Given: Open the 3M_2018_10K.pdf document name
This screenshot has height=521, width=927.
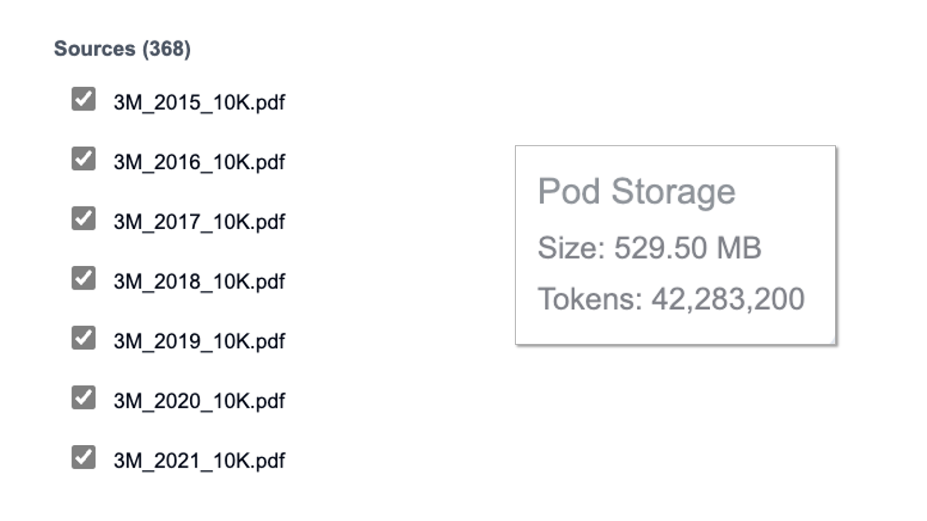Looking at the screenshot, I should point(199,282).
